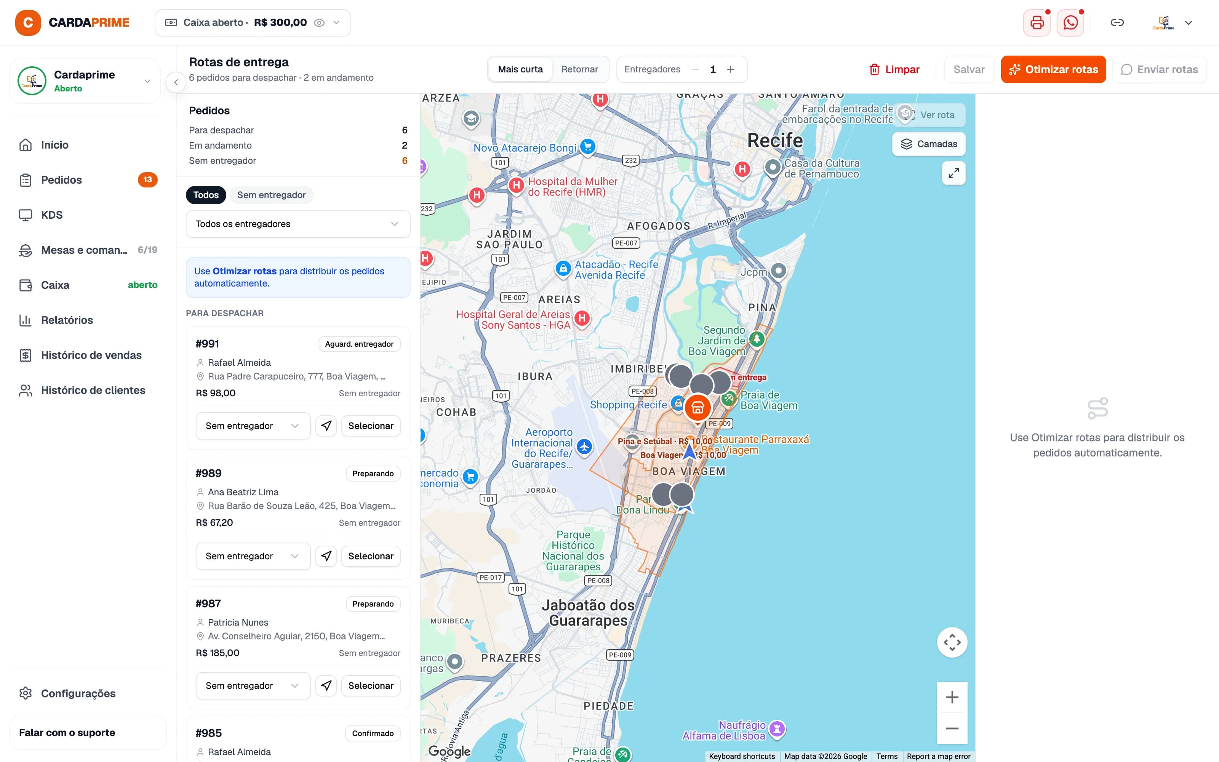Image resolution: width=1219 pixels, height=762 pixels.
Task: Toggle fullscreen map view icon
Action: [953, 173]
